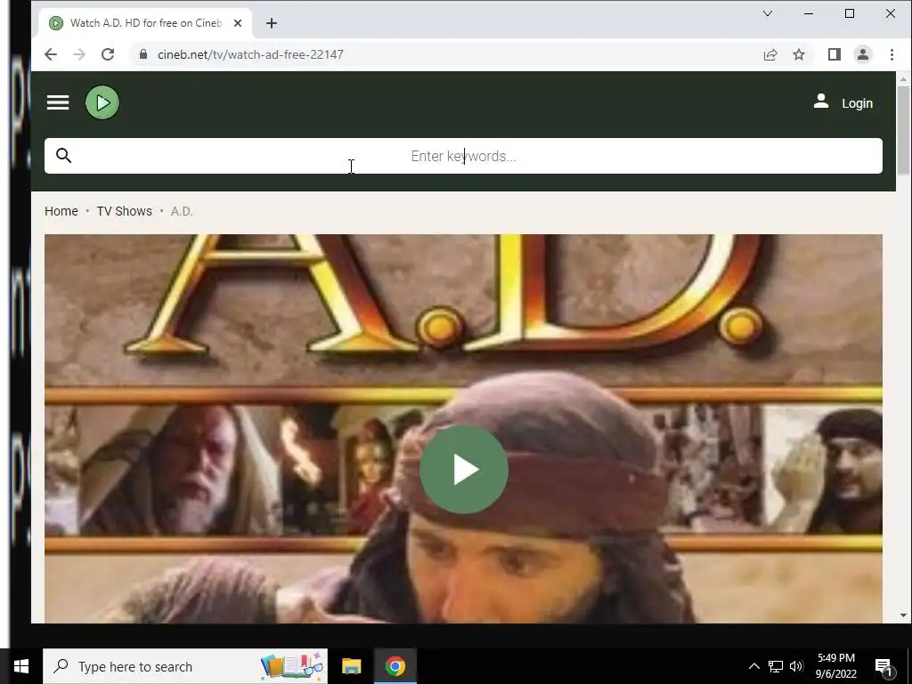Click the page scroll-down arrow
912x684 pixels.
(903, 615)
